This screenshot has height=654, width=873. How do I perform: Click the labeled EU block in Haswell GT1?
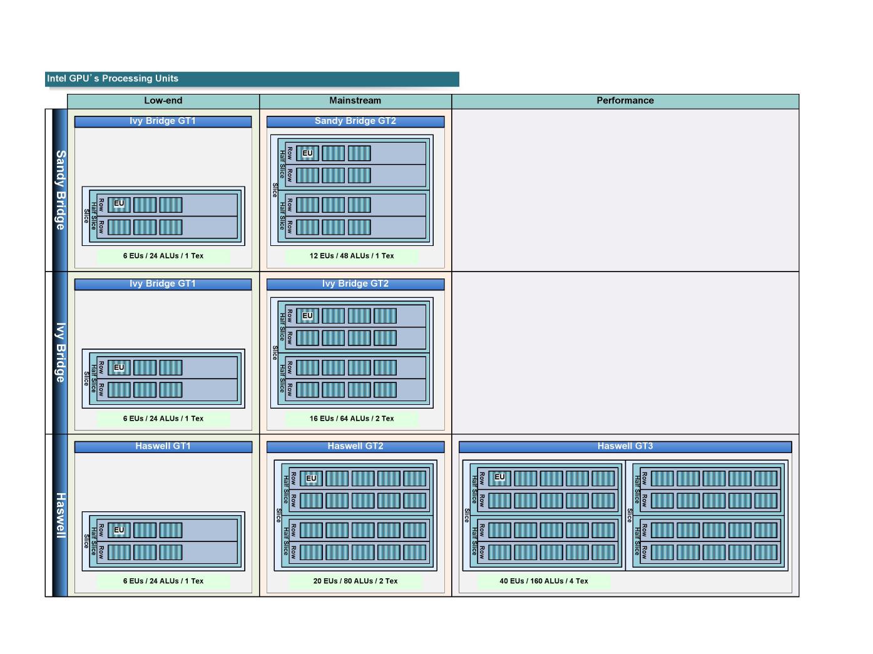coord(119,531)
